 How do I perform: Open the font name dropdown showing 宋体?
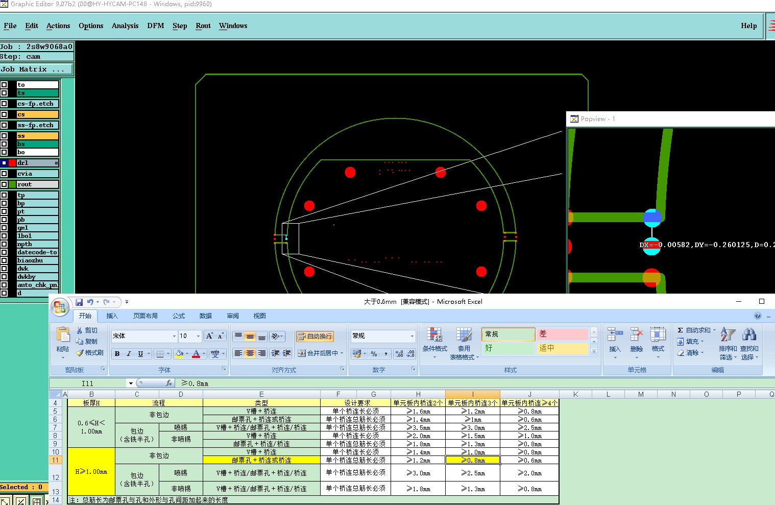click(x=174, y=336)
